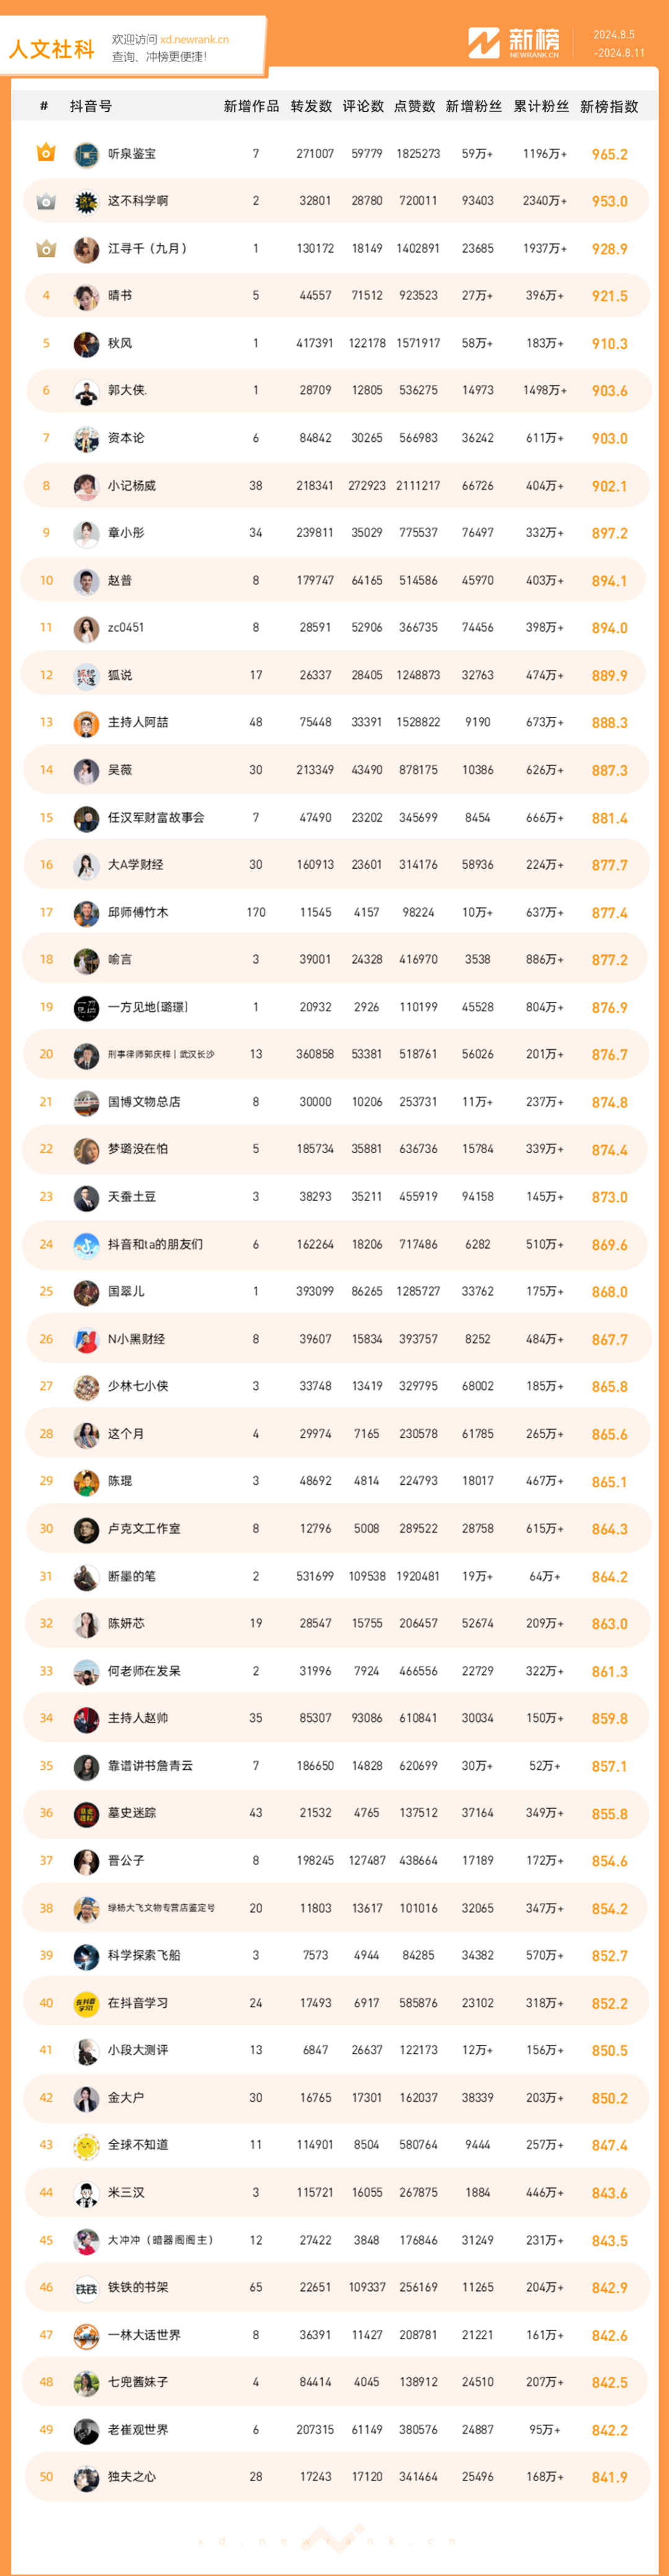
Task: Click the 人文社科 category title
Action: pyautogui.click(x=52, y=49)
